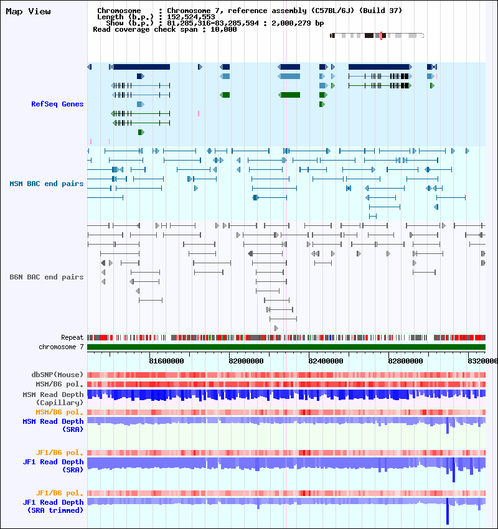Click the 82800000 axis position label
The height and width of the screenshot is (529, 498).
[405, 361]
